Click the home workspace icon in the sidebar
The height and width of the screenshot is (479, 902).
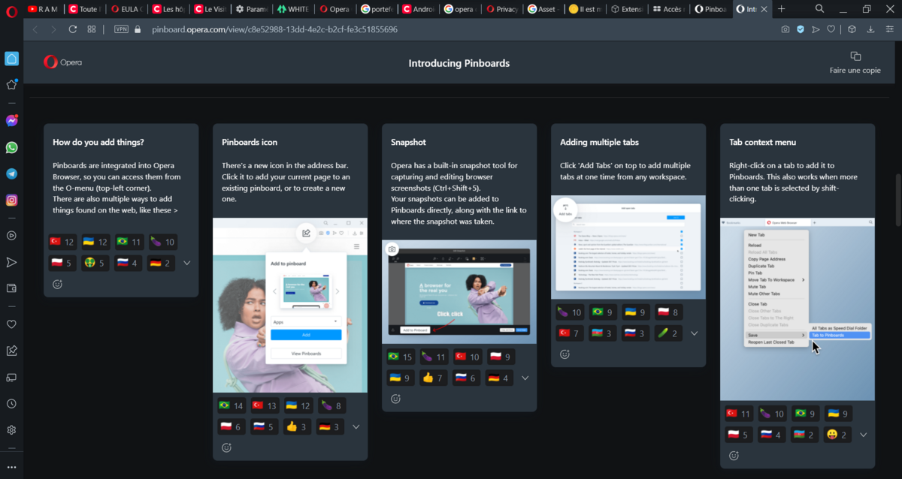pos(11,59)
